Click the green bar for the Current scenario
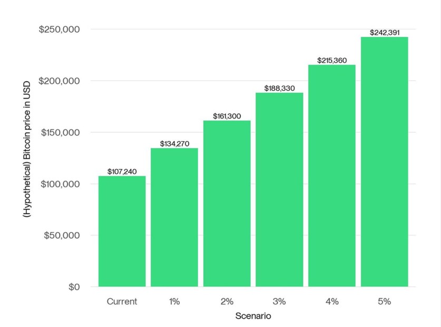Image resolution: width=441 pixels, height=327 pixels. (x=122, y=231)
